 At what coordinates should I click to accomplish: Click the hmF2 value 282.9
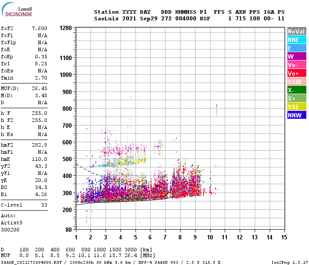point(39,145)
